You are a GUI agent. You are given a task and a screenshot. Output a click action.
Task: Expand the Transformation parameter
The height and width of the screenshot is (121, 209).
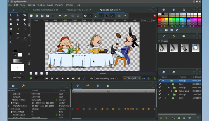click(9, 106)
